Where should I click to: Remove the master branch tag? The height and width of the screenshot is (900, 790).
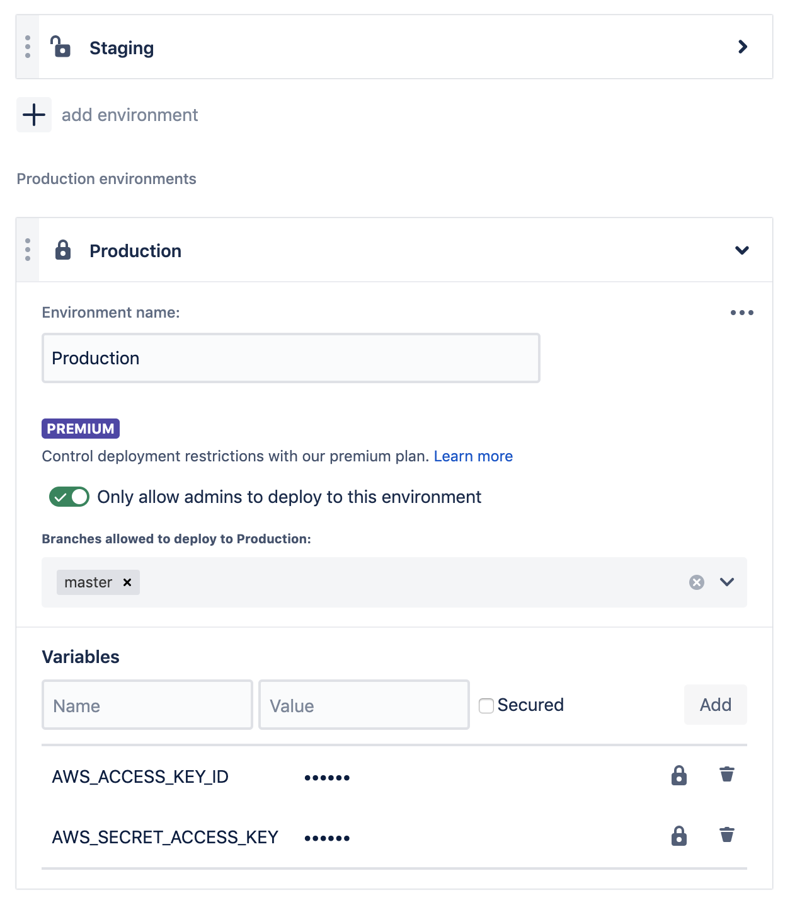click(127, 582)
